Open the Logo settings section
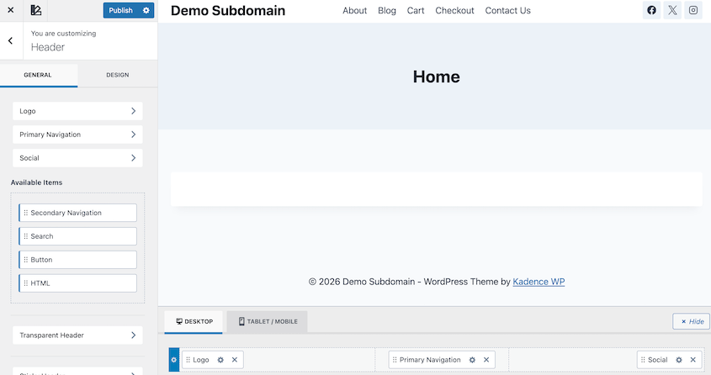The image size is (711, 375). click(77, 111)
